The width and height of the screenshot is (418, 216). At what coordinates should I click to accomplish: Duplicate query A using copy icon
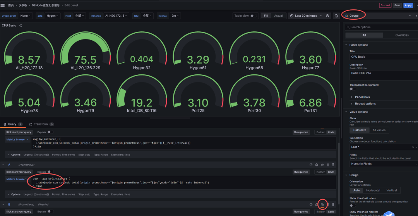pyautogui.click(x=317, y=165)
